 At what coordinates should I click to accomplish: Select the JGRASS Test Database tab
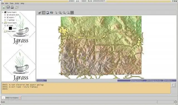(11, 98)
